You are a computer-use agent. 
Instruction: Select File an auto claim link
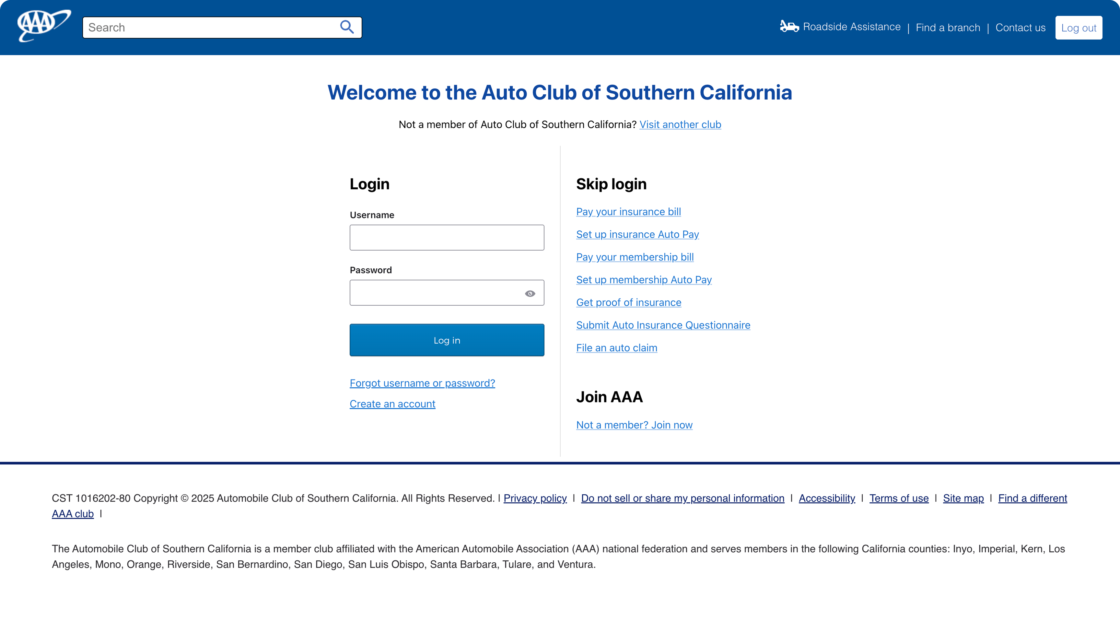(x=616, y=348)
